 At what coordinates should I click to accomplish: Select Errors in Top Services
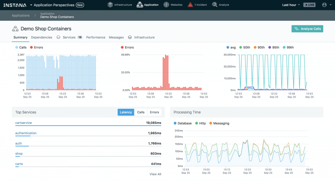[x=154, y=112]
